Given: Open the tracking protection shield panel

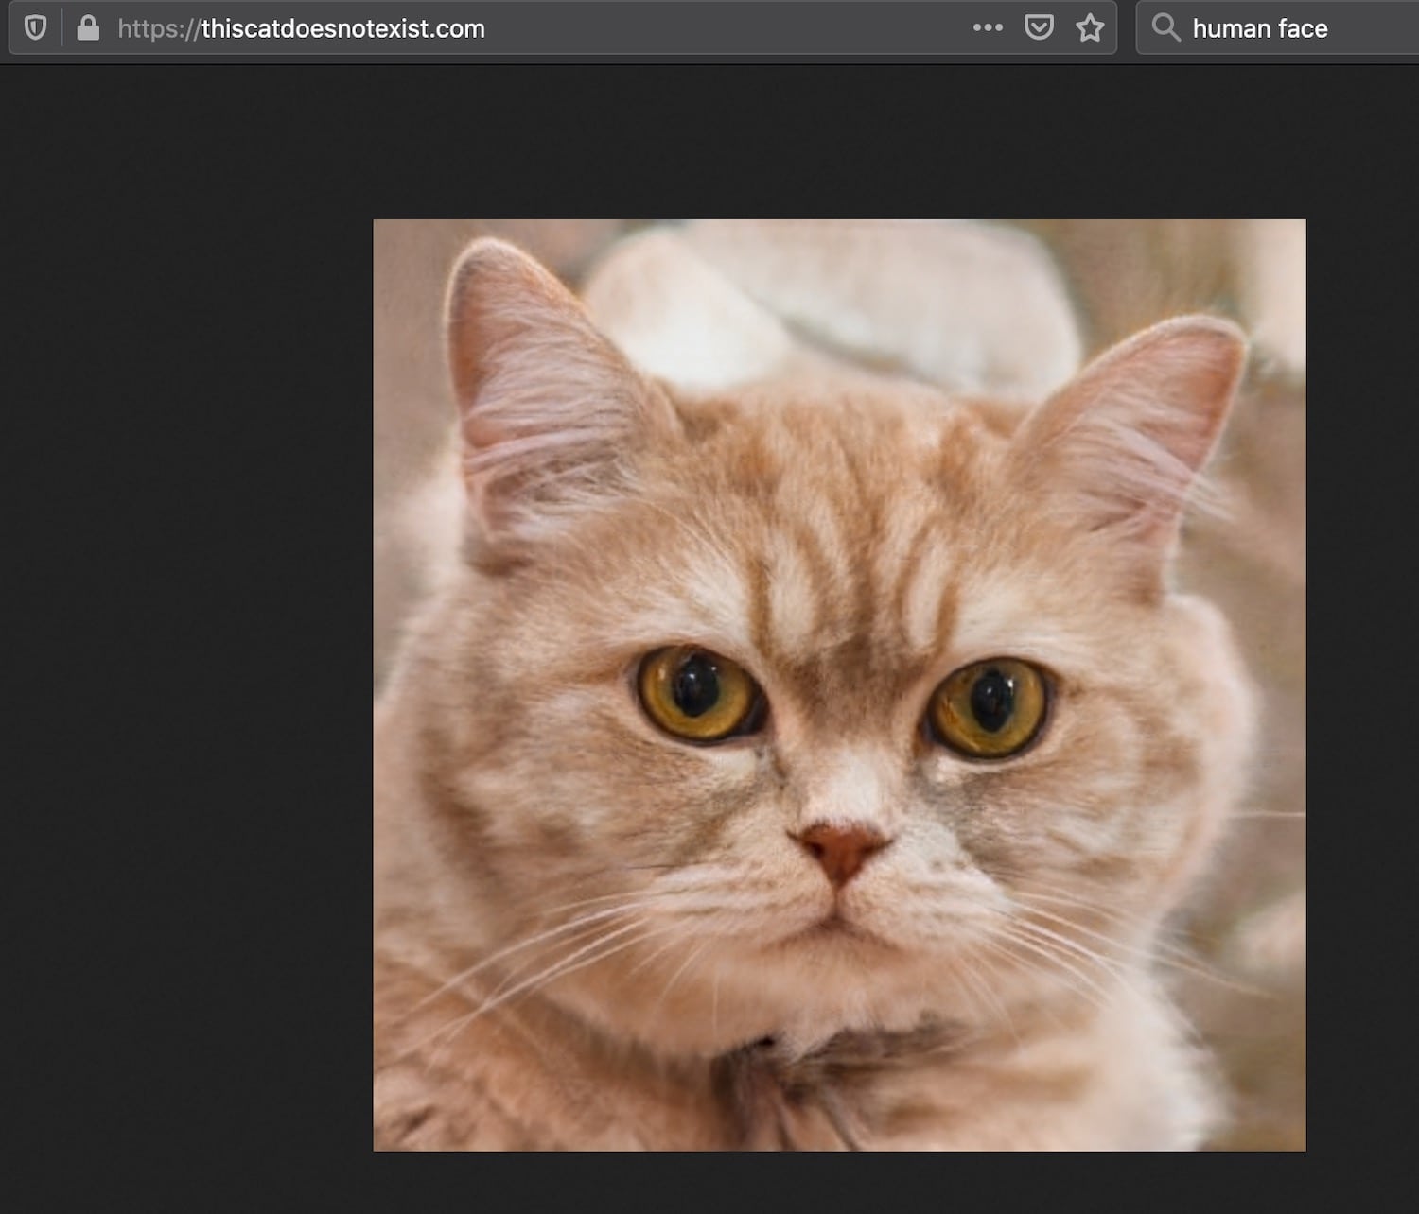Looking at the screenshot, I should point(35,28).
